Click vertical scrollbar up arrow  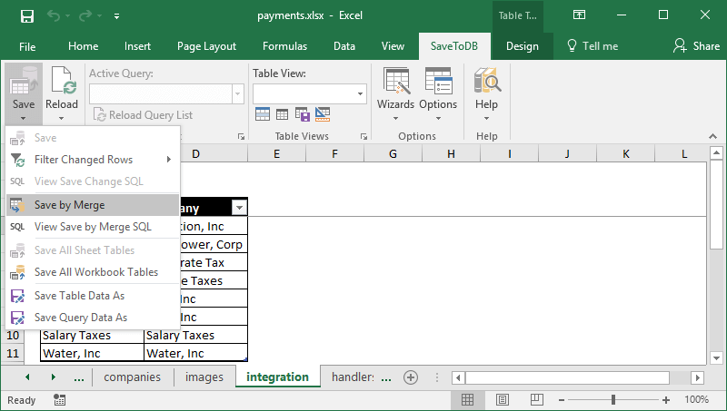(x=716, y=152)
